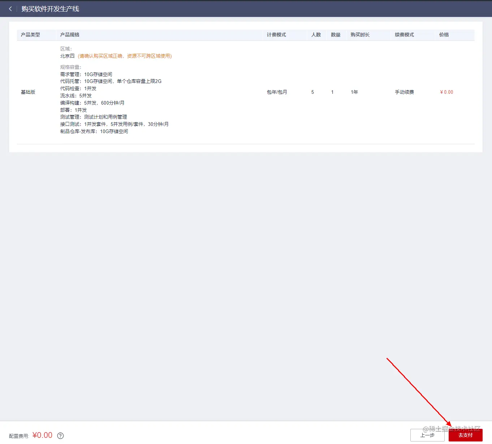Click the 制品仓库-发布库 storage line
Viewport: 492px width, 444px height.
pyautogui.click(x=94, y=131)
